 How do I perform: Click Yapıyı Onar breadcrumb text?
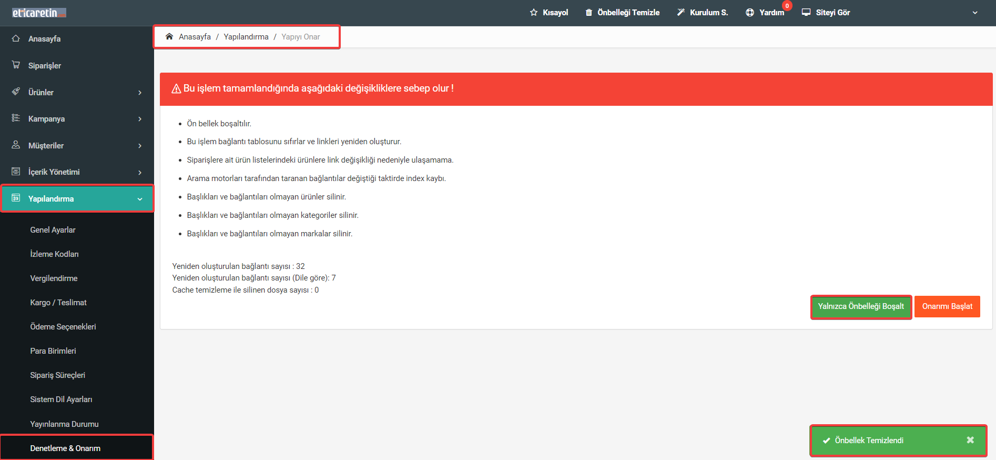300,37
